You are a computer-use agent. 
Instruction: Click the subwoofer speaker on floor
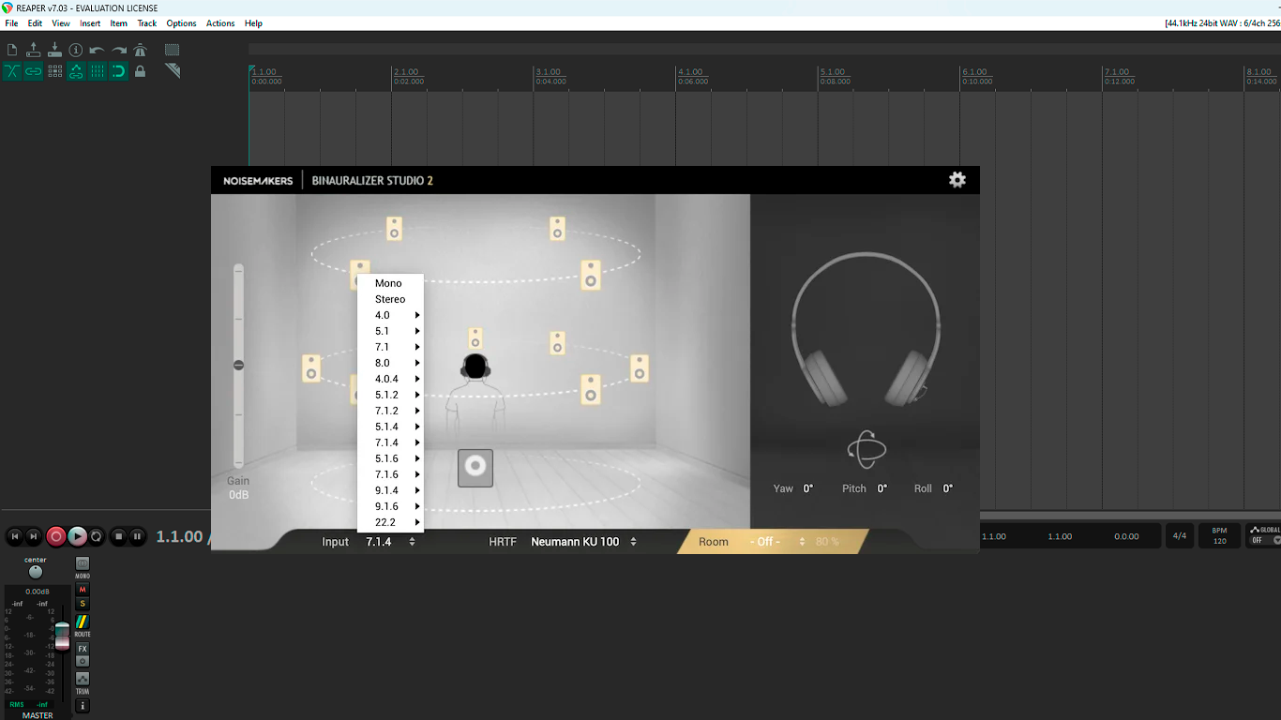[x=475, y=467]
